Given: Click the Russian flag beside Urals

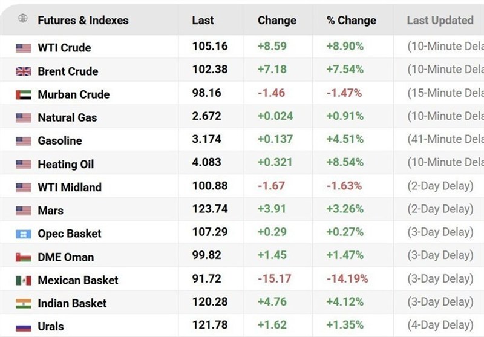Looking at the screenshot, I should click(x=24, y=327).
